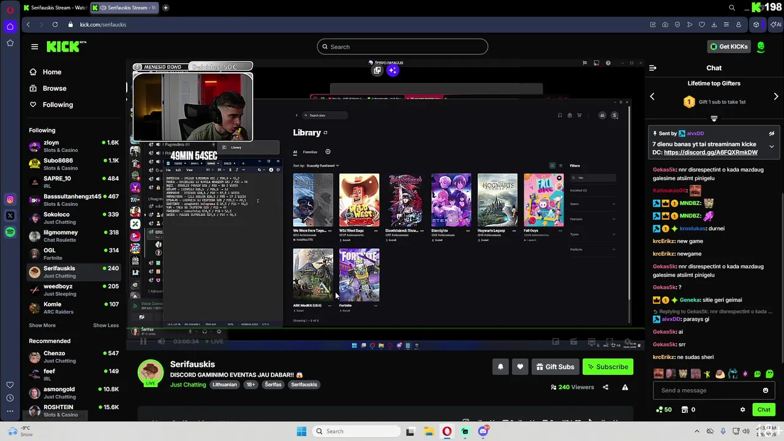Open the green user profile avatar
Viewport: 784px width, 441px height.
(x=761, y=47)
